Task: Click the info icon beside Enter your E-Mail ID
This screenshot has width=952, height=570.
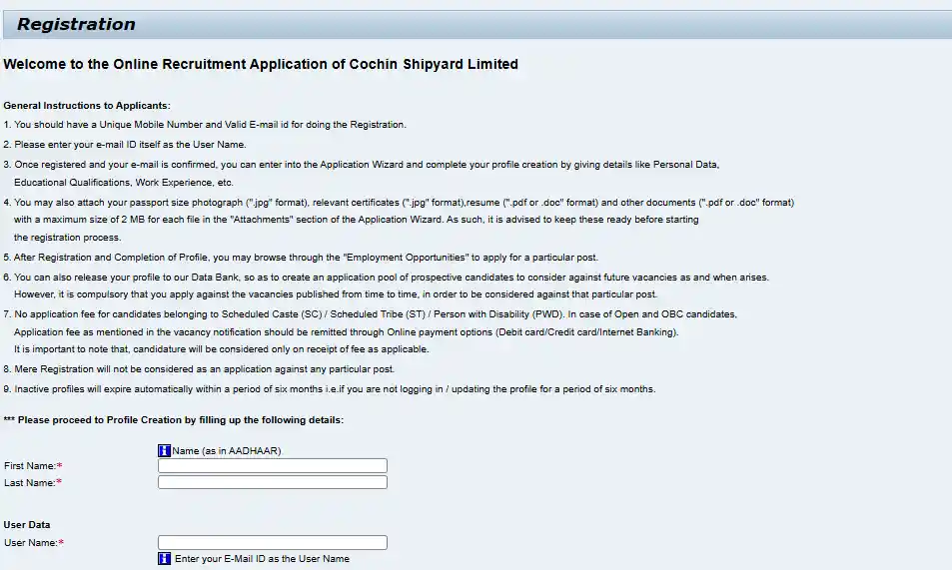Action: coord(164,558)
